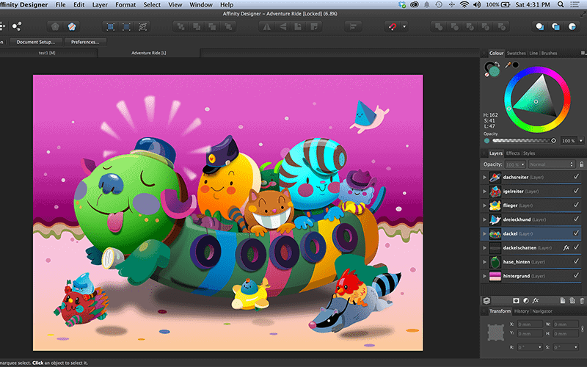
Task: Open Spotlight search in the macOS menu bar
Action: (x=561, y=5)
